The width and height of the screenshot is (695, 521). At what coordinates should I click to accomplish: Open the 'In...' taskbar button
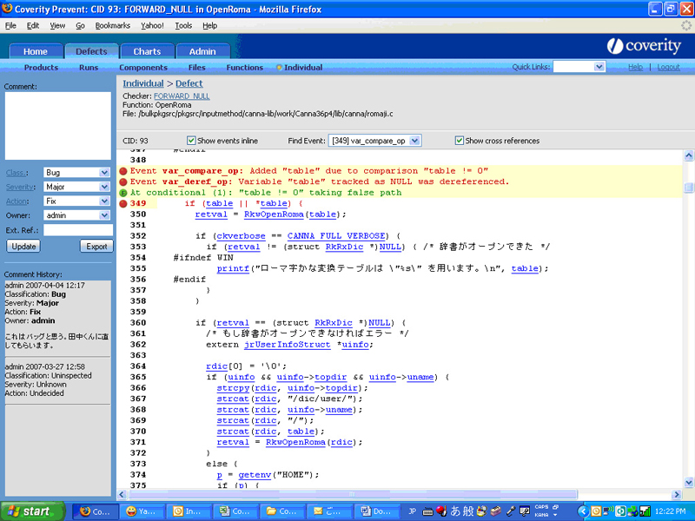point(189,511)
